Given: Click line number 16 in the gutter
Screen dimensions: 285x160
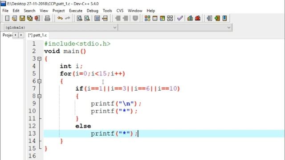Looking at the screenshot, I should (32, 156).
